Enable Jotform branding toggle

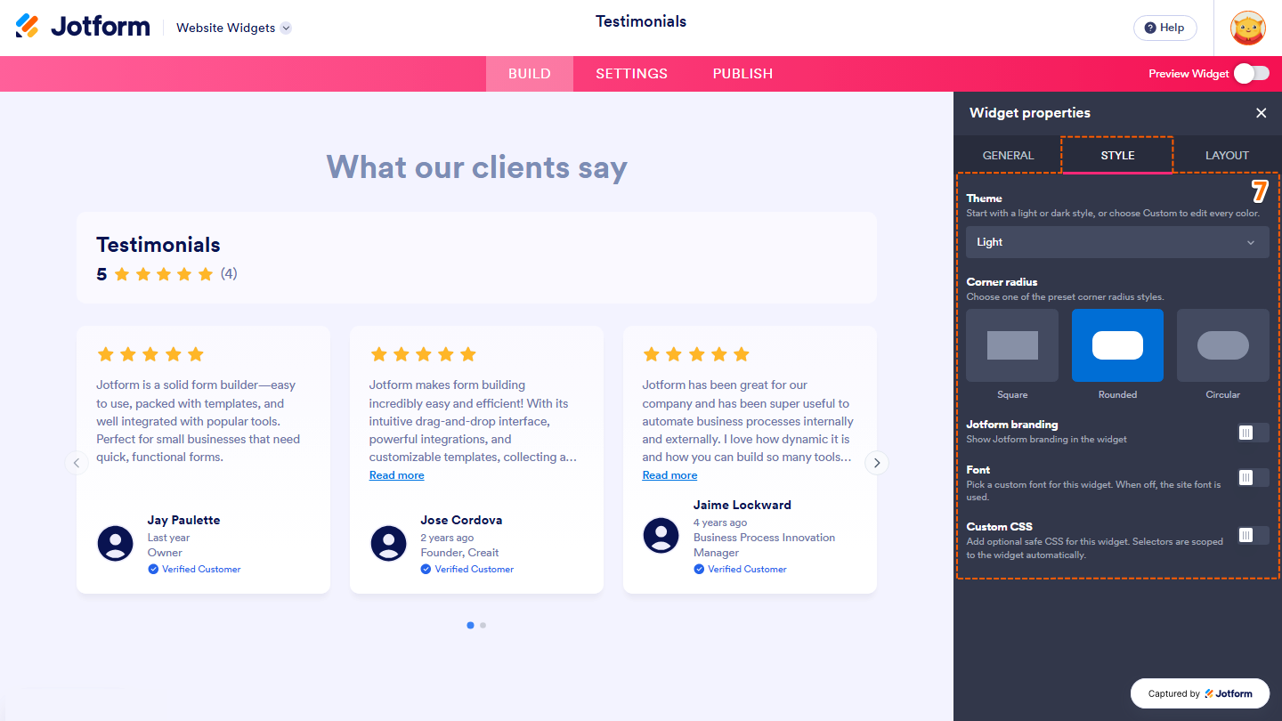[x=1253, y=432]
